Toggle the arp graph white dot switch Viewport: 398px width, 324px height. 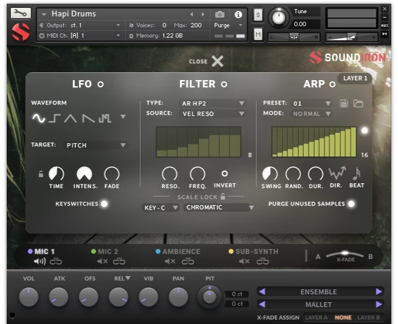coord(365,130)
